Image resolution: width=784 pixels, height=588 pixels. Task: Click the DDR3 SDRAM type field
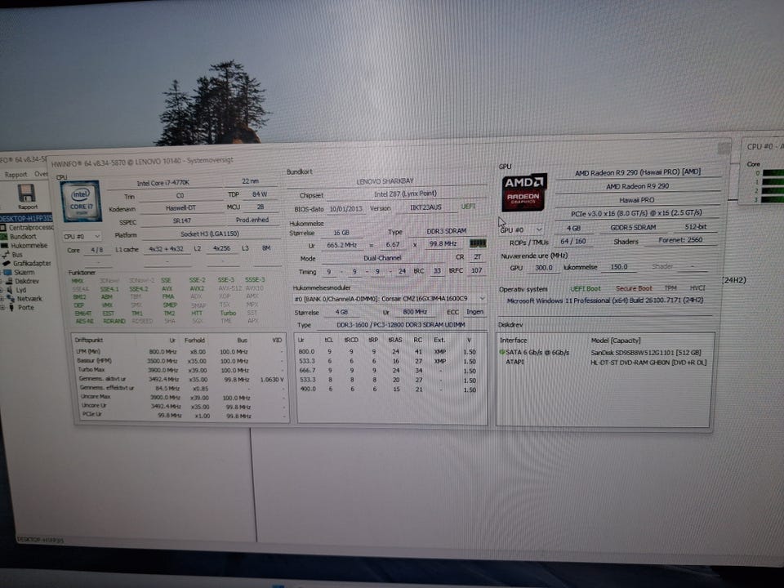point(447,231)
